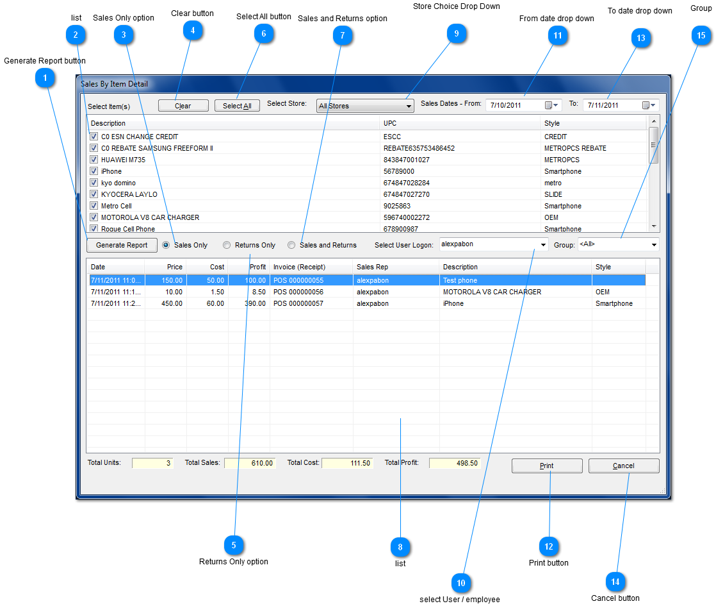Screen dimensions: 716x606
Task: Click the Total Cost field 111.50
Action: click(348, 463)
